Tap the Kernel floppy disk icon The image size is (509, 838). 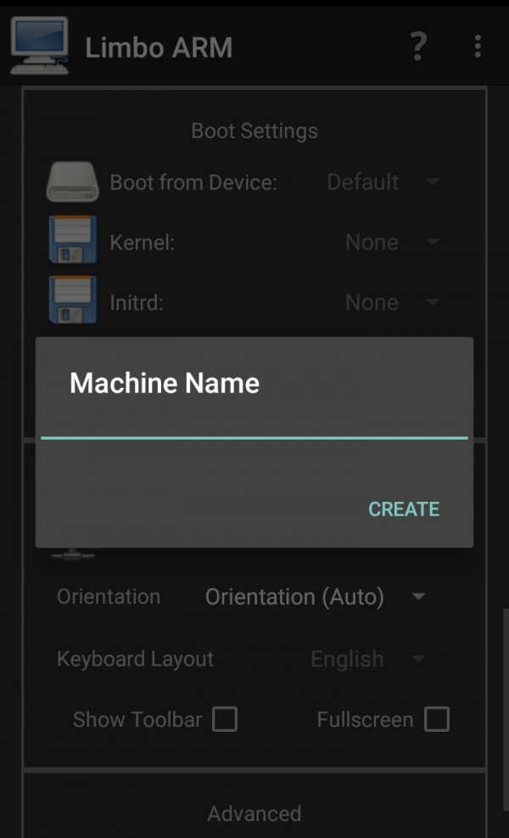(73, 239)
